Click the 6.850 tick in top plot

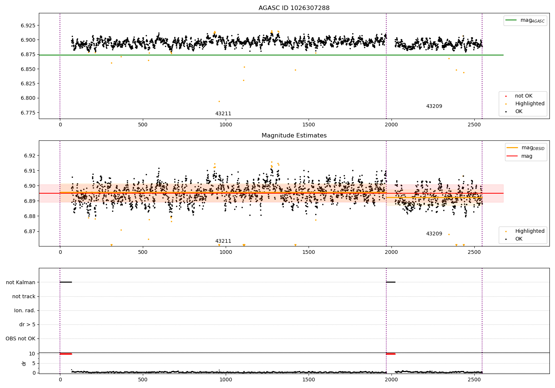pos(28,69)
